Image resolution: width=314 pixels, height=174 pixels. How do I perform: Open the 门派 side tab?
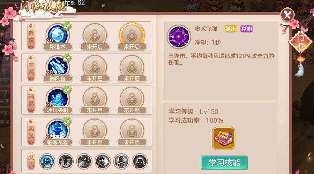(x=300, y=42)
